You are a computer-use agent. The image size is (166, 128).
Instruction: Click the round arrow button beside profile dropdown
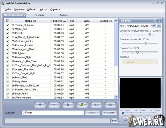point(159,26)
